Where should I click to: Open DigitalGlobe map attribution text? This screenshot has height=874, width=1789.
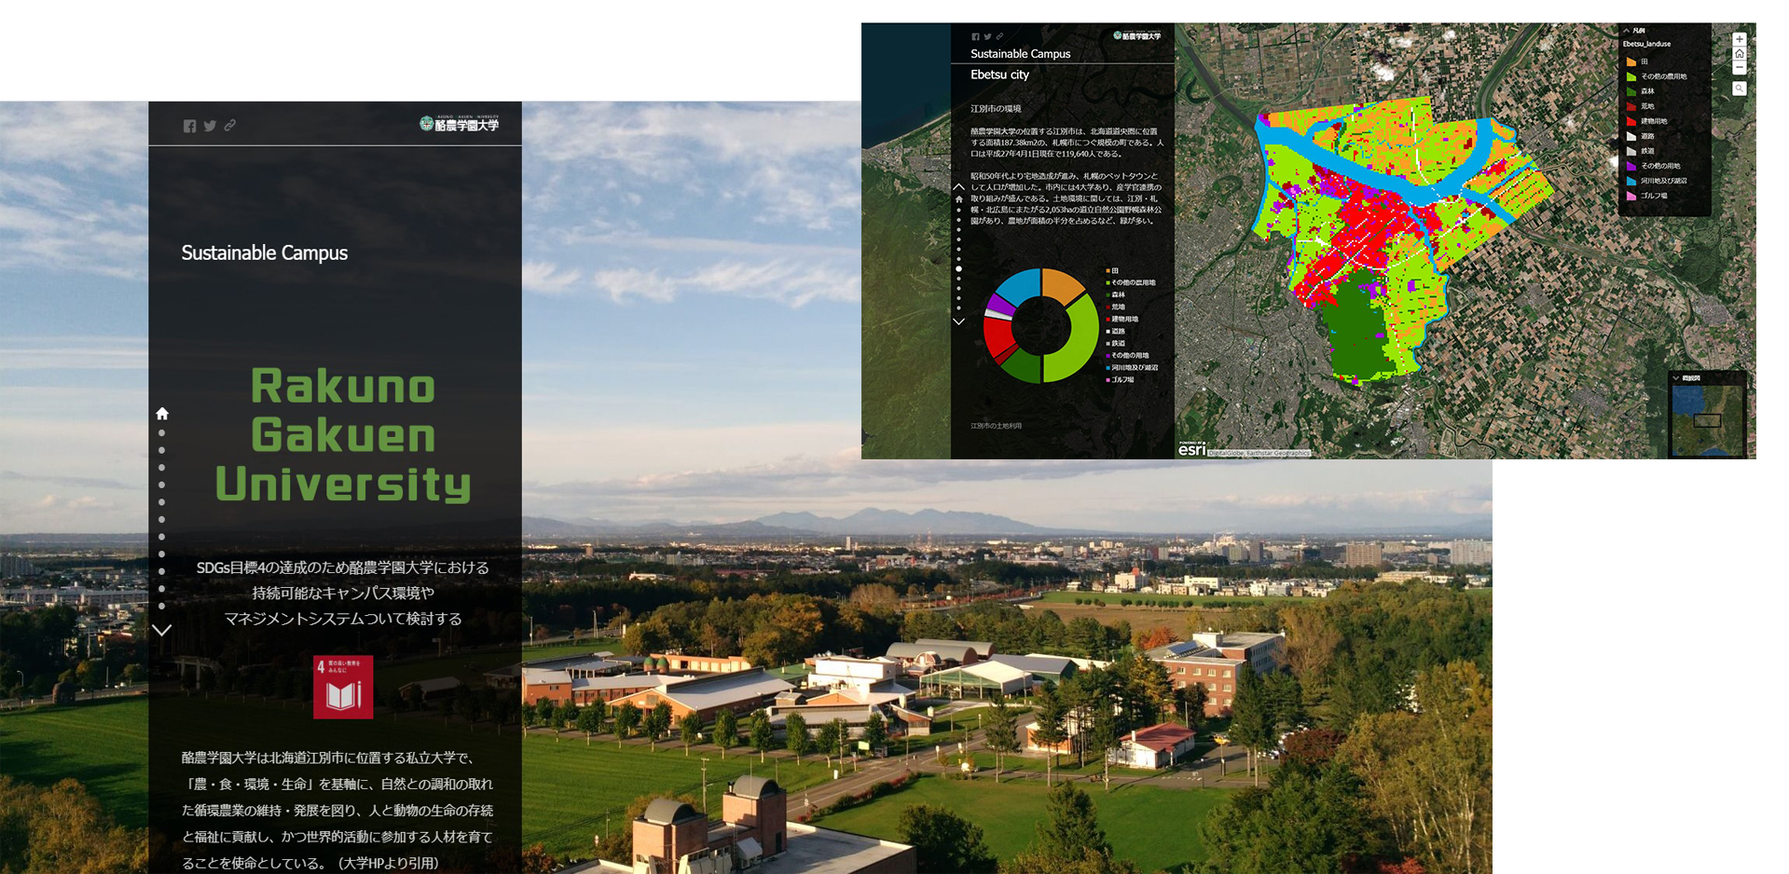click(x=1259, y=453)
